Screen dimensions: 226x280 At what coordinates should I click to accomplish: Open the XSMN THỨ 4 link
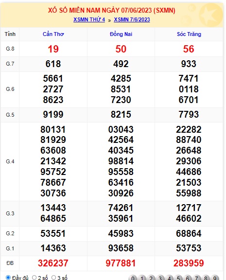click(x=89, y=19)
